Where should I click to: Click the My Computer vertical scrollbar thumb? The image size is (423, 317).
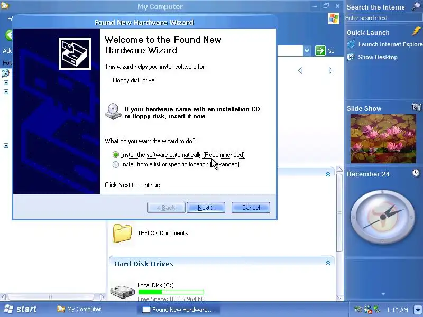(339, 213)
